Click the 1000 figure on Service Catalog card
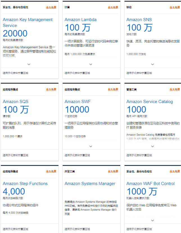 tap(136, 109)
